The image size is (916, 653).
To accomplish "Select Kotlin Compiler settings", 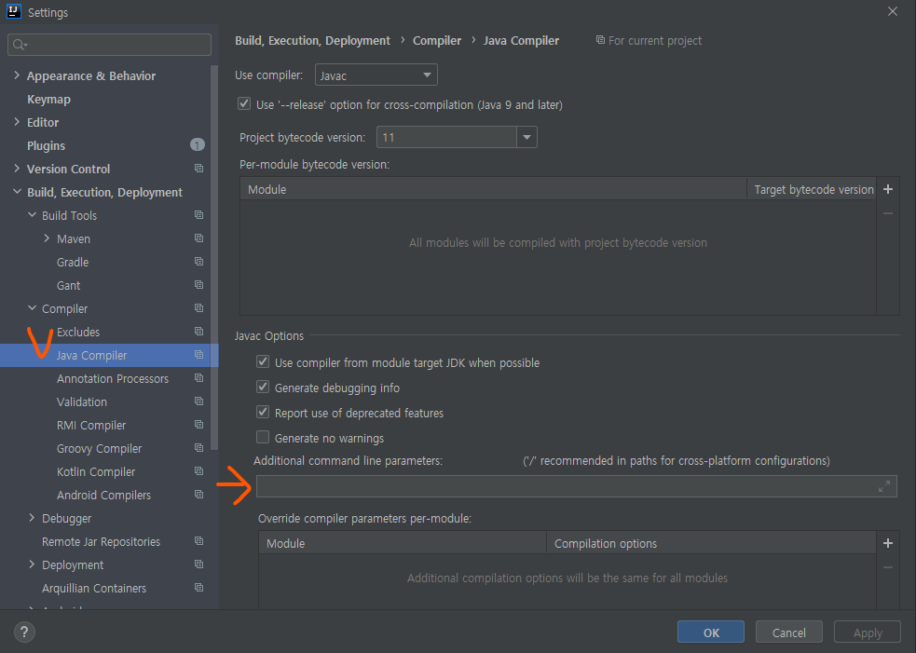I will click(96, 471).
